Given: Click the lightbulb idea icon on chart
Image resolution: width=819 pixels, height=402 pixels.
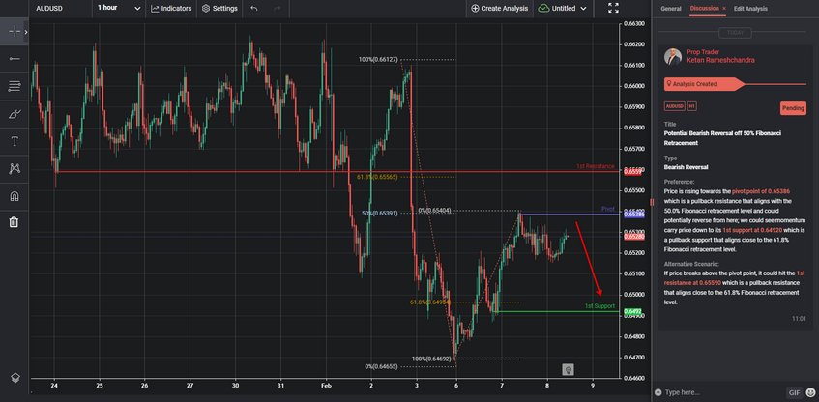Looking at the screenshot, I should click(569, 370).
